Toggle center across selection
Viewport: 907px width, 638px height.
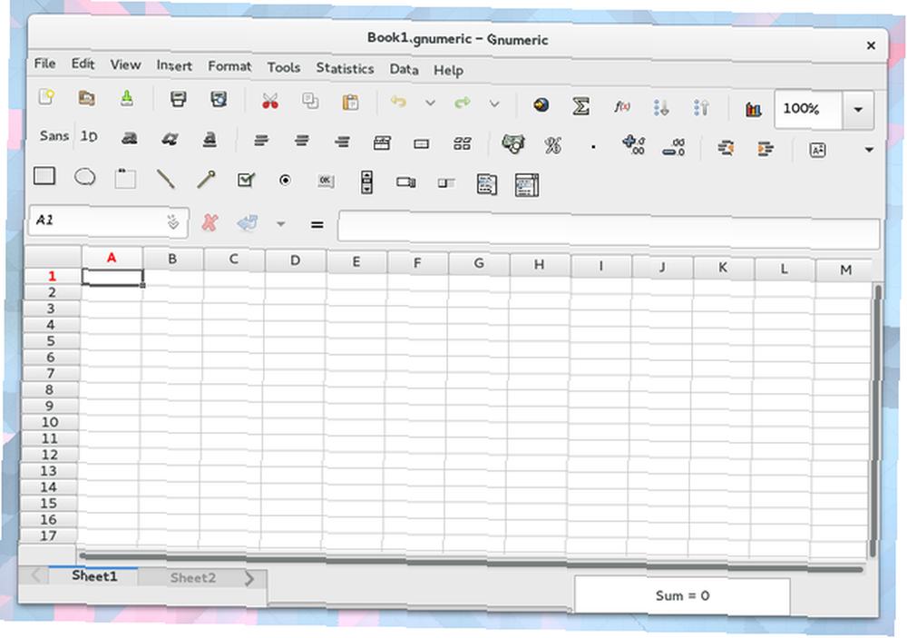(x=382, y=142)
